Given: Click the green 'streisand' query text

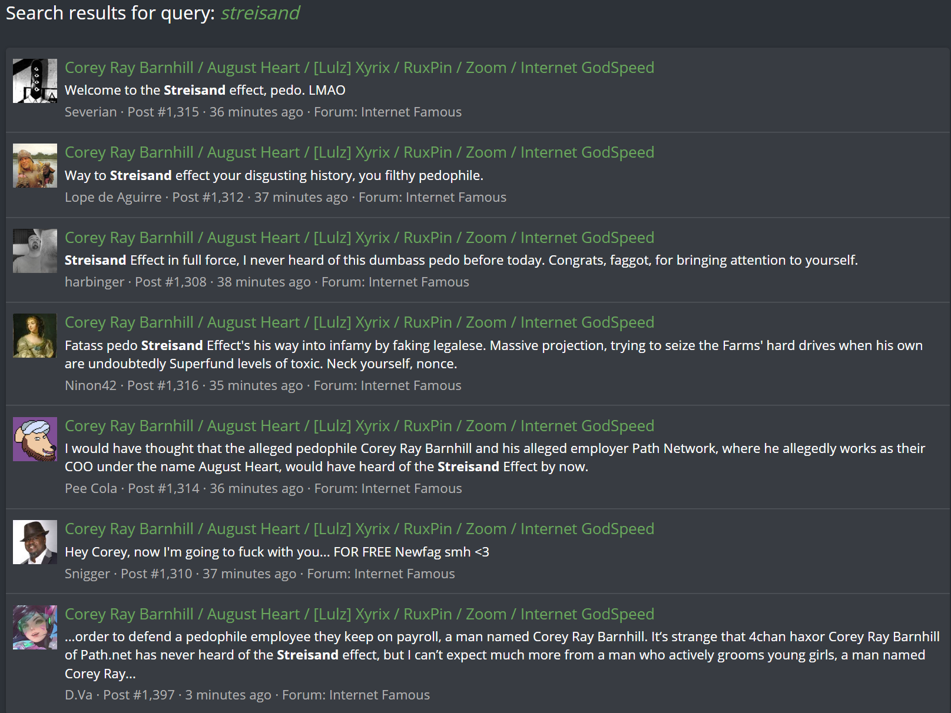Looking at the screenshot, I should click(x=260, y=13).
